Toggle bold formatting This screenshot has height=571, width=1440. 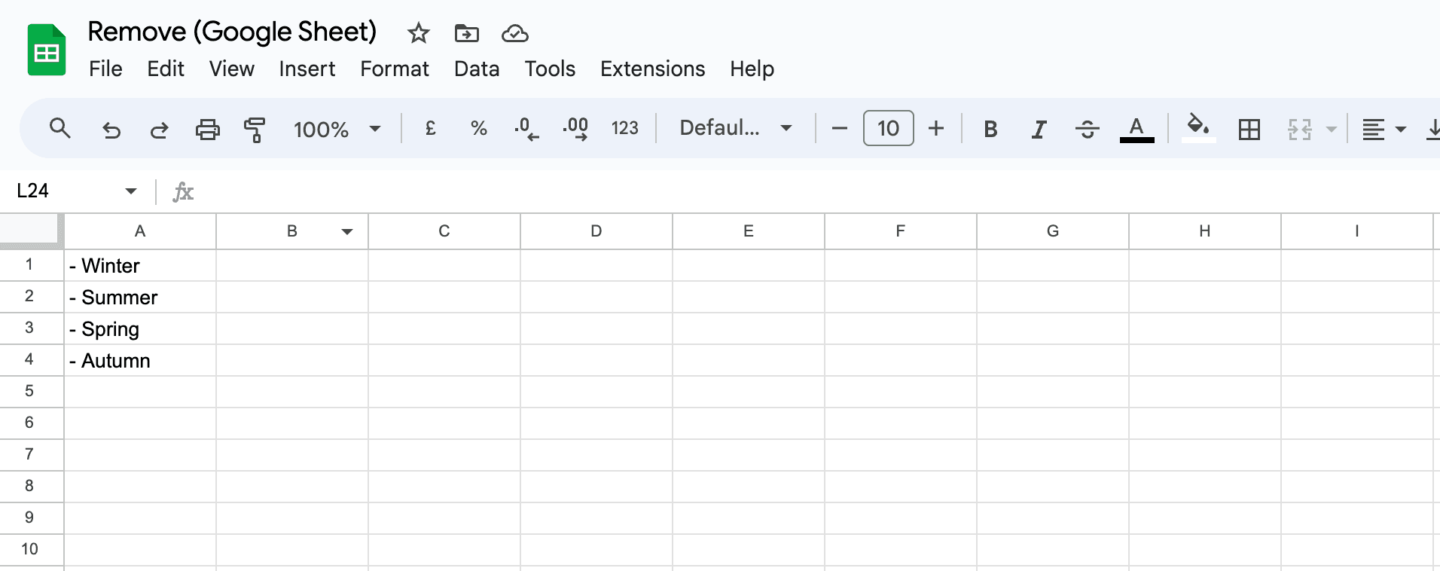point(990,128)
